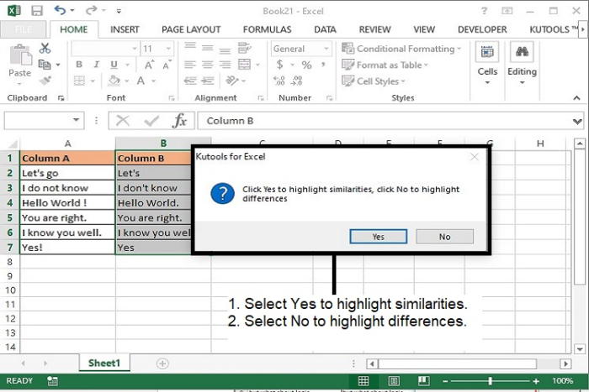This screenshot has height=392, width=589.
Task: Click the Copy icon
Action: (x=45, y=65)
